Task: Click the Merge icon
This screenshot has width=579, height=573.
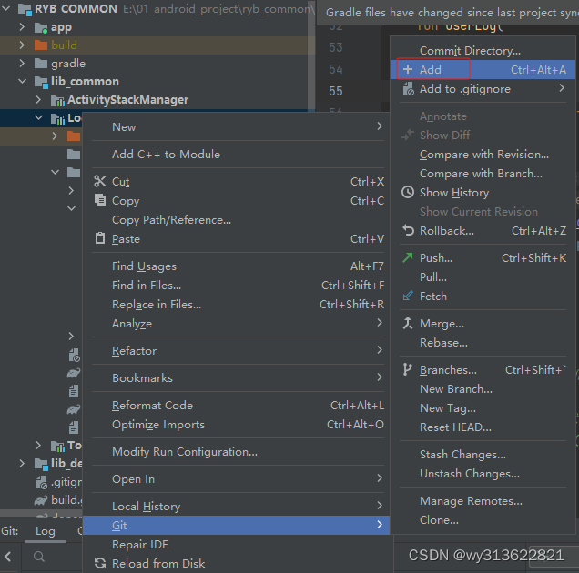Action: 408,323
